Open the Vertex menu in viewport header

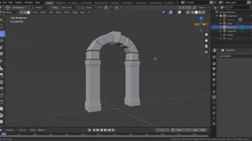(x=67, y=12)
